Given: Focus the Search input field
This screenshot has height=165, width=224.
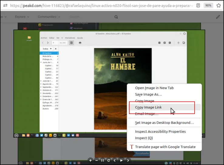Looking at the screenshot, I should point(91,17).
